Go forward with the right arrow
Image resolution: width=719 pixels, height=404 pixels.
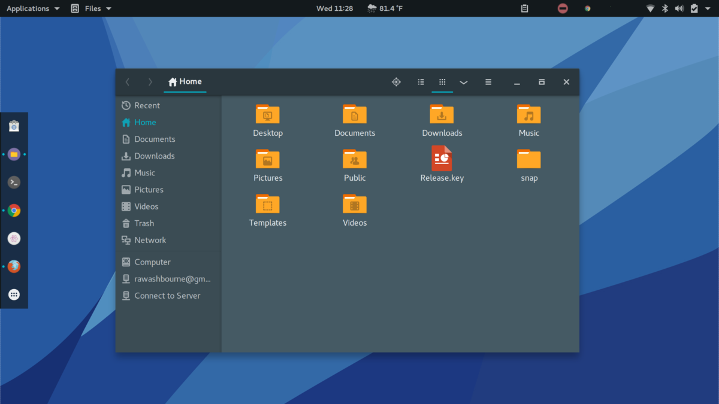coord(150,82)
